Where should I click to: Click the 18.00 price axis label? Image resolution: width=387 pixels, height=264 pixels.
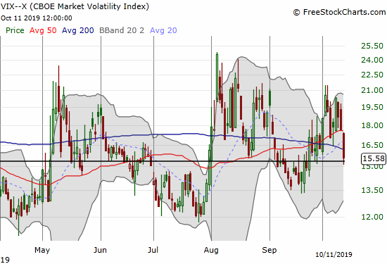(x=372, y=125)
